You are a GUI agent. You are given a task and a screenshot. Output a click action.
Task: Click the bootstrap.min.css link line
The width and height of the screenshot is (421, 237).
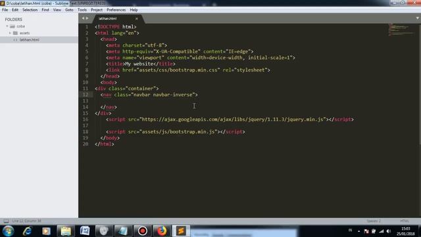(x=188, y=70)
